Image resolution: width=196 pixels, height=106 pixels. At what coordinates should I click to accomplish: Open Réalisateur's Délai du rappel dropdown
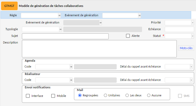[x=191, y=80]
